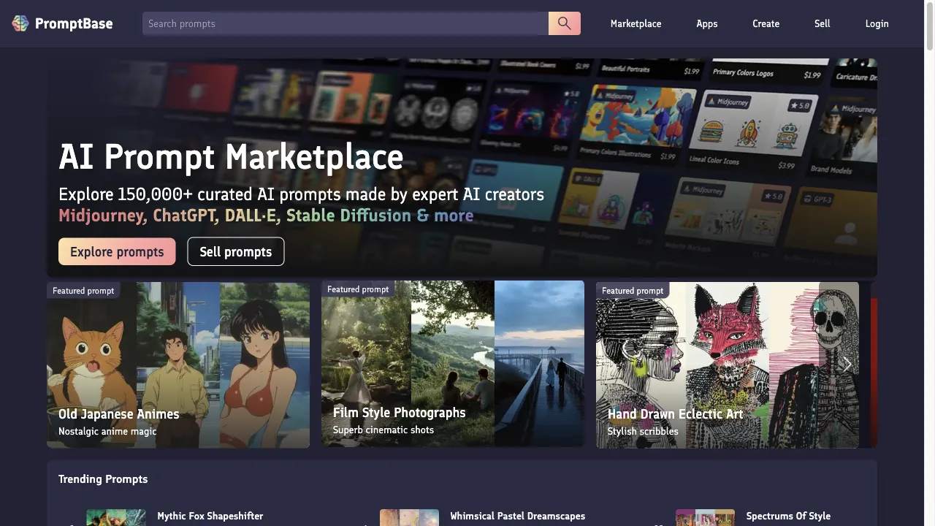Click the "AI Prompt Marketplace" headline
This screenshot has height=526, width=935.
231,156
